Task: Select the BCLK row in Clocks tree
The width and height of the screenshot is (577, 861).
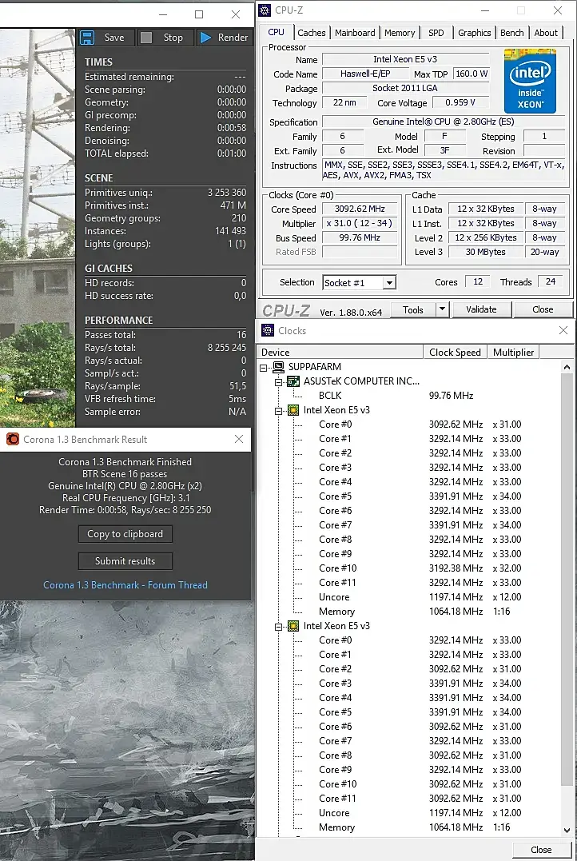Action: (x=330, y=396)
